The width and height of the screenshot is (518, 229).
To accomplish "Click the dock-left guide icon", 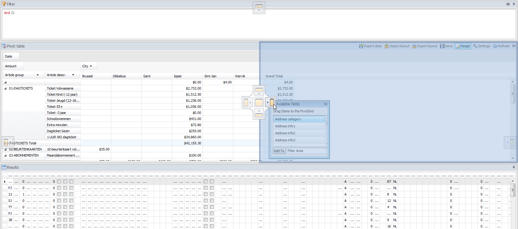I will (247, 102).
